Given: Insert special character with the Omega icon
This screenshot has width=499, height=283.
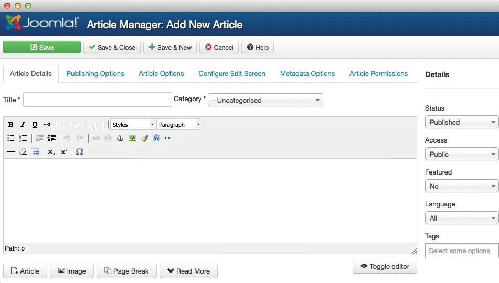Looking at the screenshot, I should tap(79, 152).
